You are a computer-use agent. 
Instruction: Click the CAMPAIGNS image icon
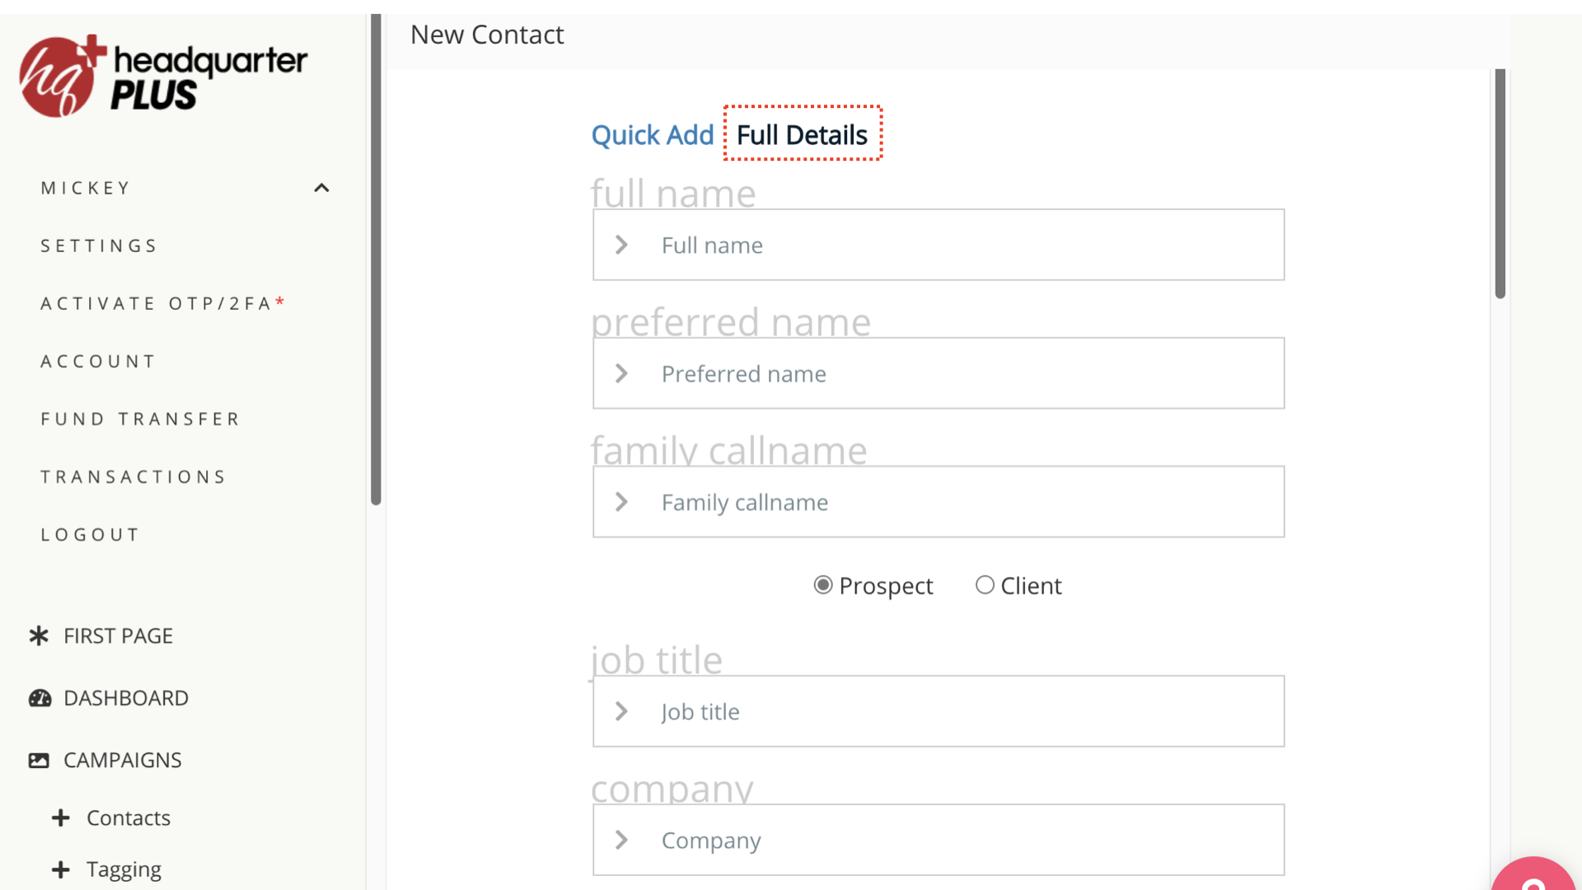(x=39, y=761)
